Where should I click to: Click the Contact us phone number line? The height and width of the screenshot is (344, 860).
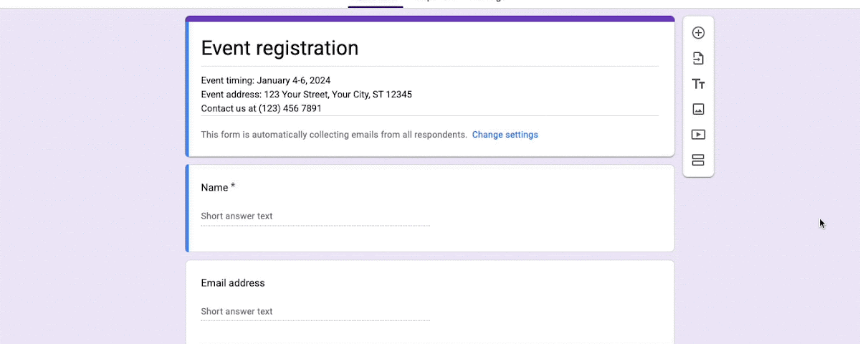(x=261, y=109)
